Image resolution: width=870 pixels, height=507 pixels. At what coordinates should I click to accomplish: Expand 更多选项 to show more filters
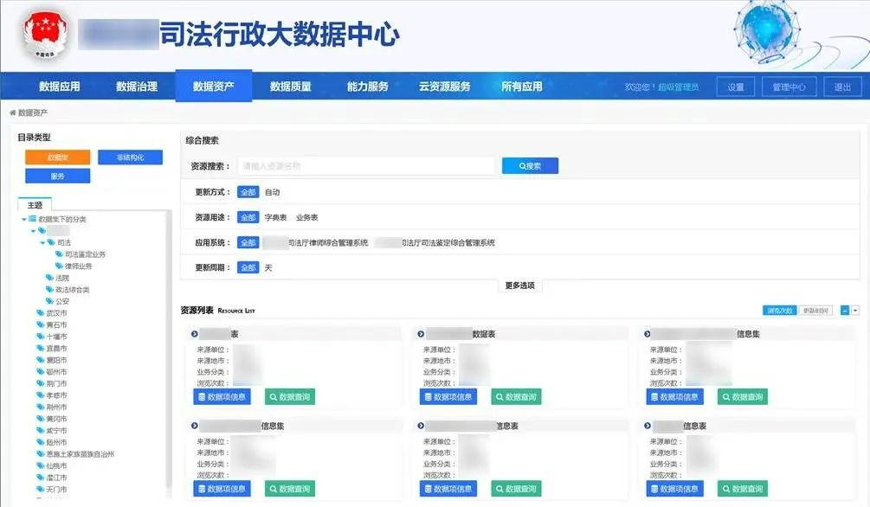[519, 286]
